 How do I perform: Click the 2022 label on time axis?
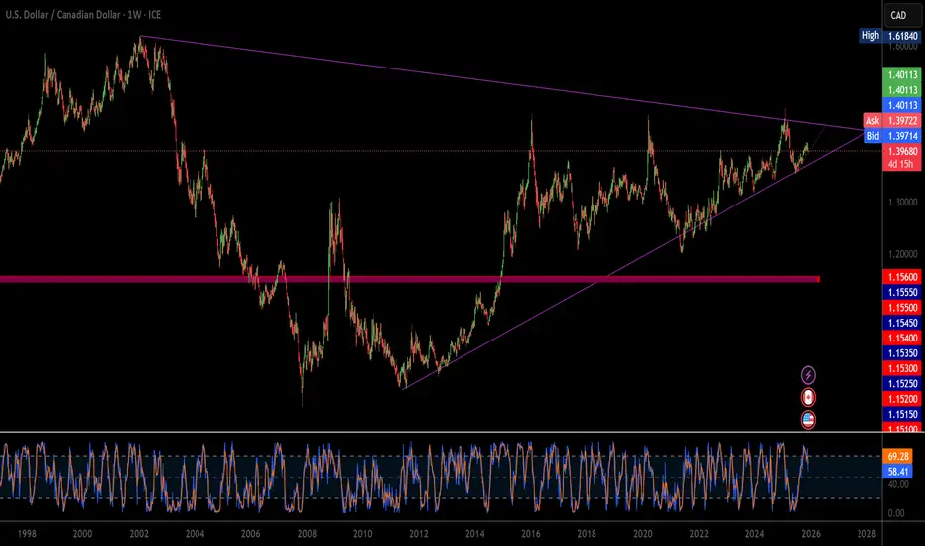point(699,534)
